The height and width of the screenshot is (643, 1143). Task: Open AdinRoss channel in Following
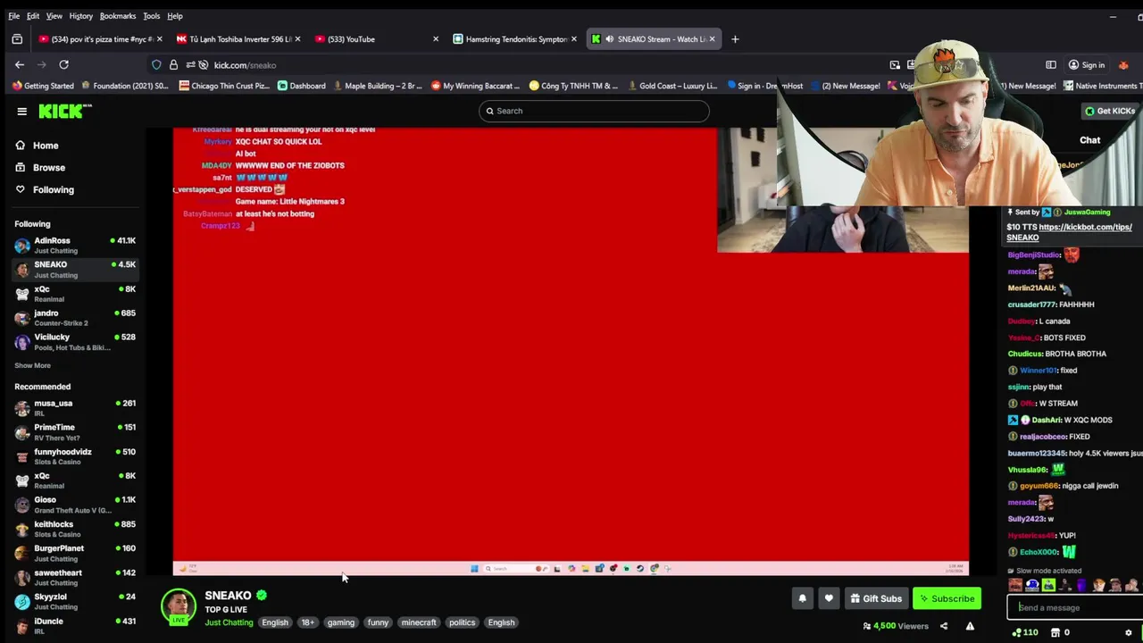pos(75,245)
